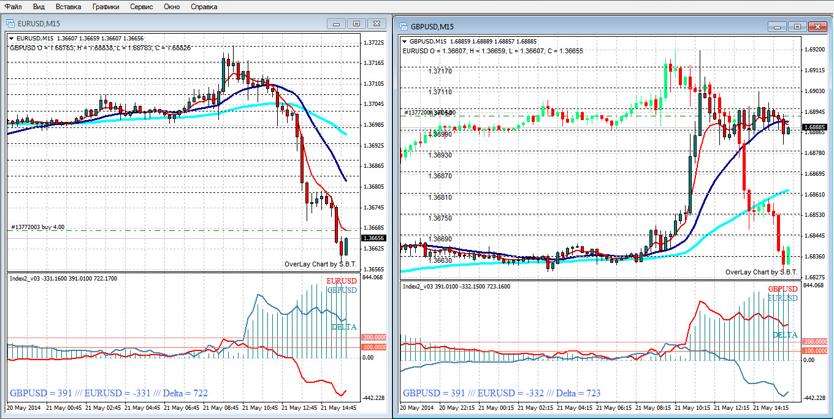Open the Вид menu
Screen dimensions: 834x419
(39, 7)
